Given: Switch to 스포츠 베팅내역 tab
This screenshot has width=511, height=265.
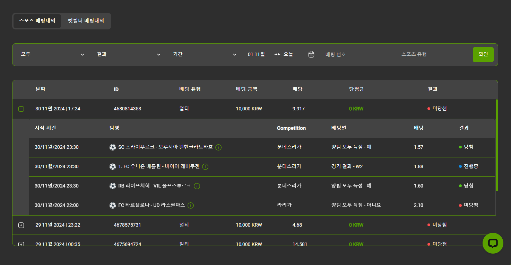Looking at the screenshot, I should [37, 21].
